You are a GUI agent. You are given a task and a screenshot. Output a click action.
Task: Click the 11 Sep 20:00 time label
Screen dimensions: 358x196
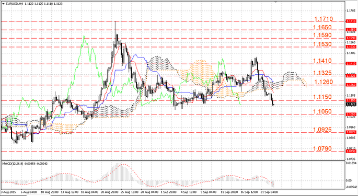(x=229, y=192)
